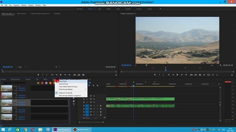Play the Source monitor clip
Screen dimensions: 236x132
point(61,75)
